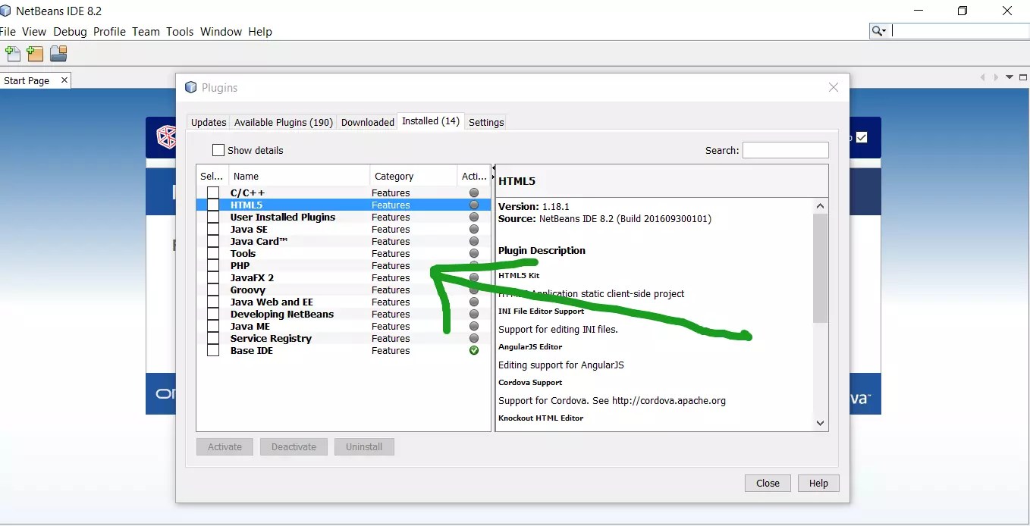Select the PHP plugin checkbox
The width and height of the screenshot is (1030, 526).
pyautogui.click(x=213, y=265)
